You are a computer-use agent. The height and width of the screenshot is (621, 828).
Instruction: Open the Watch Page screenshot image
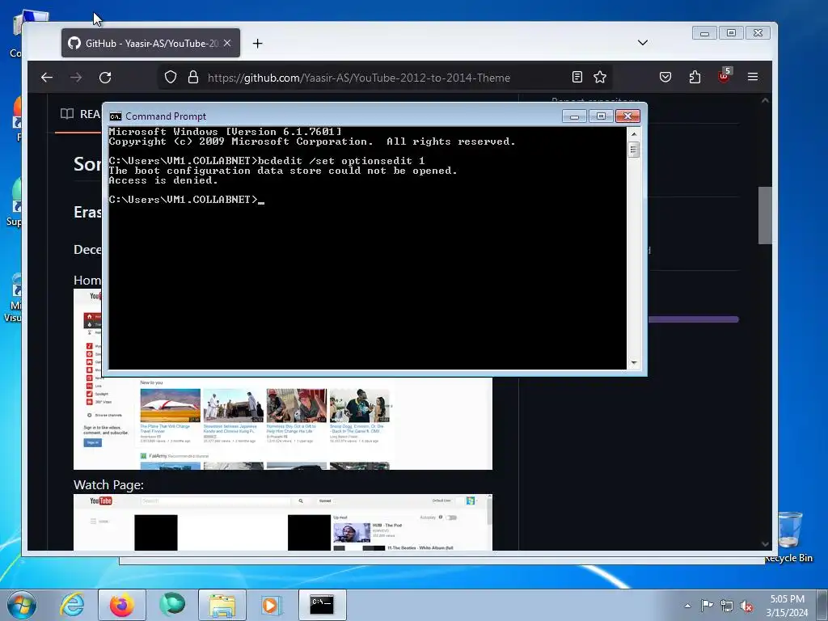[282, 523]
